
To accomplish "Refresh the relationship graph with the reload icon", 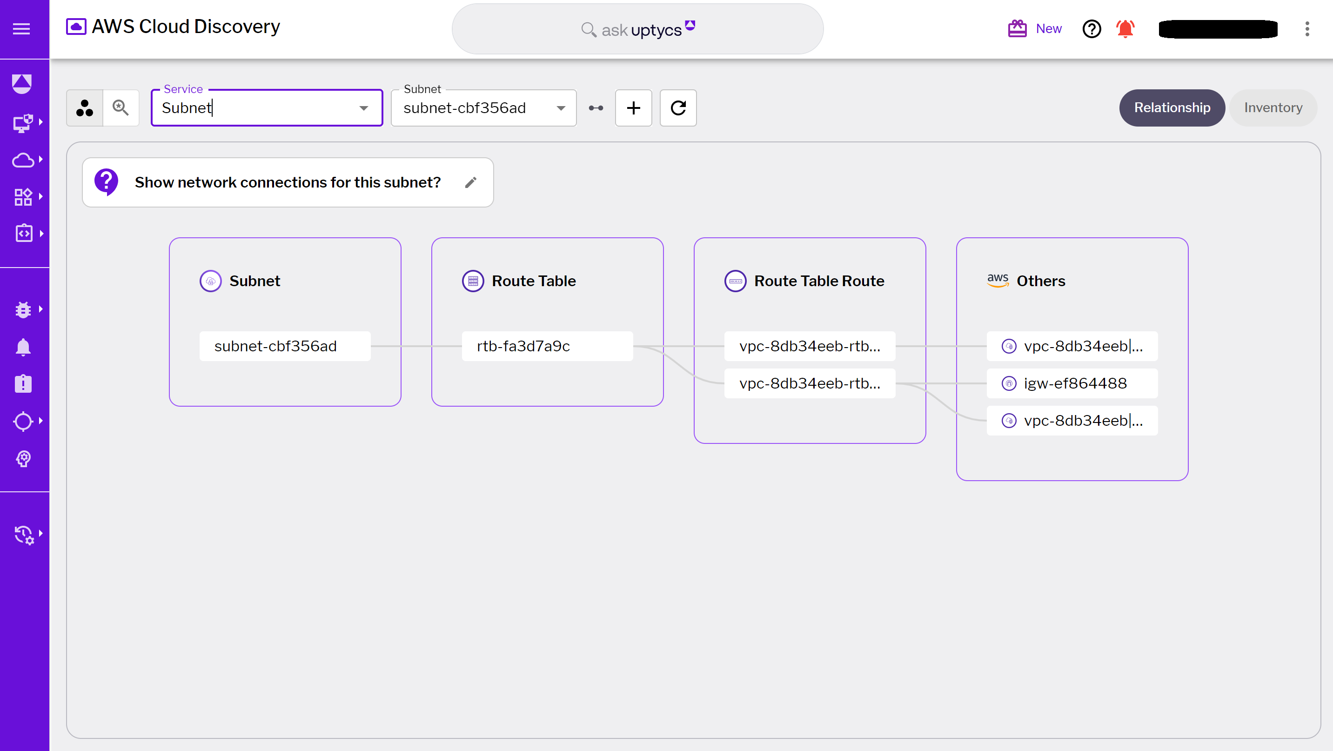I will pos(678,108).
